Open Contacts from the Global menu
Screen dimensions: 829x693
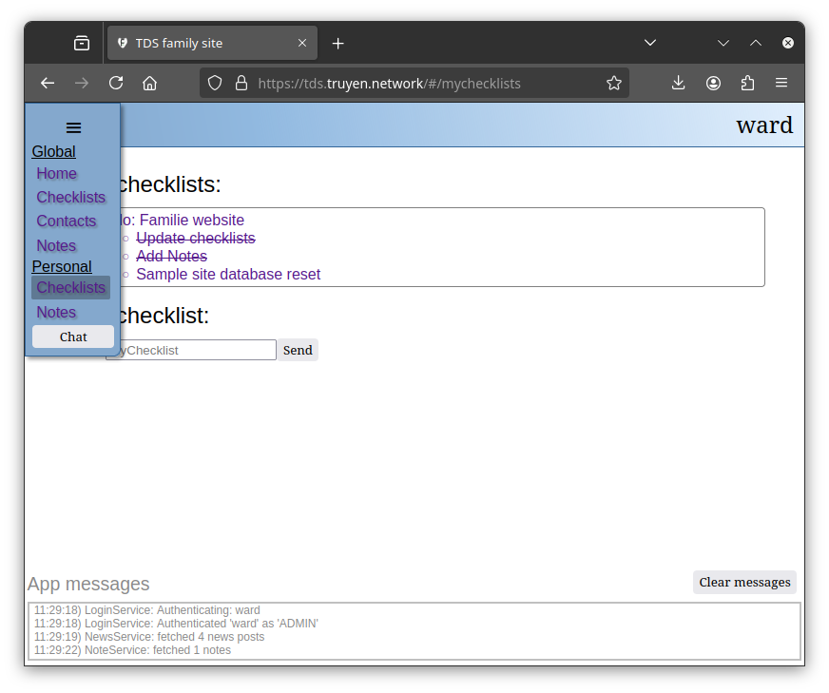click(67, 221)
